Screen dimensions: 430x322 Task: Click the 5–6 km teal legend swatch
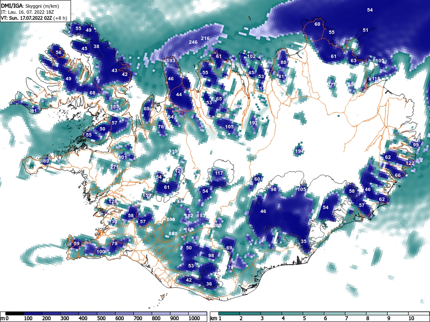[313, 313]
